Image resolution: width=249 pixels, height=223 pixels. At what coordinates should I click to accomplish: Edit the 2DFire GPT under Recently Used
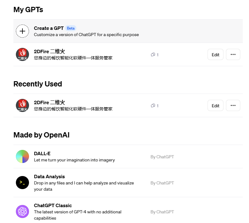[x=215, y=105]
